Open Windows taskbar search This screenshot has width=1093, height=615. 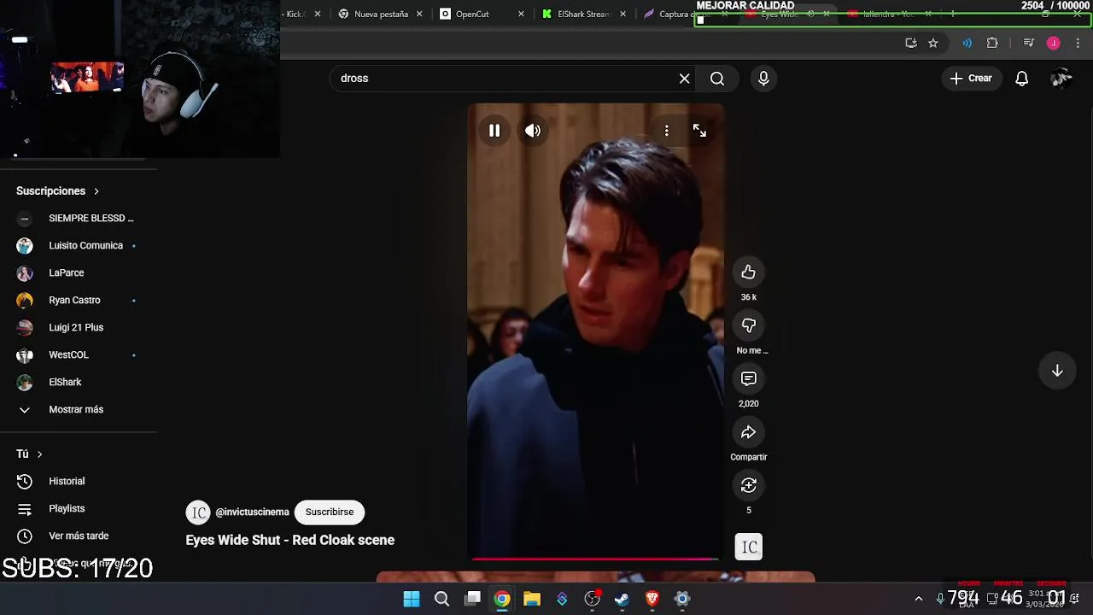click(441, 599)
